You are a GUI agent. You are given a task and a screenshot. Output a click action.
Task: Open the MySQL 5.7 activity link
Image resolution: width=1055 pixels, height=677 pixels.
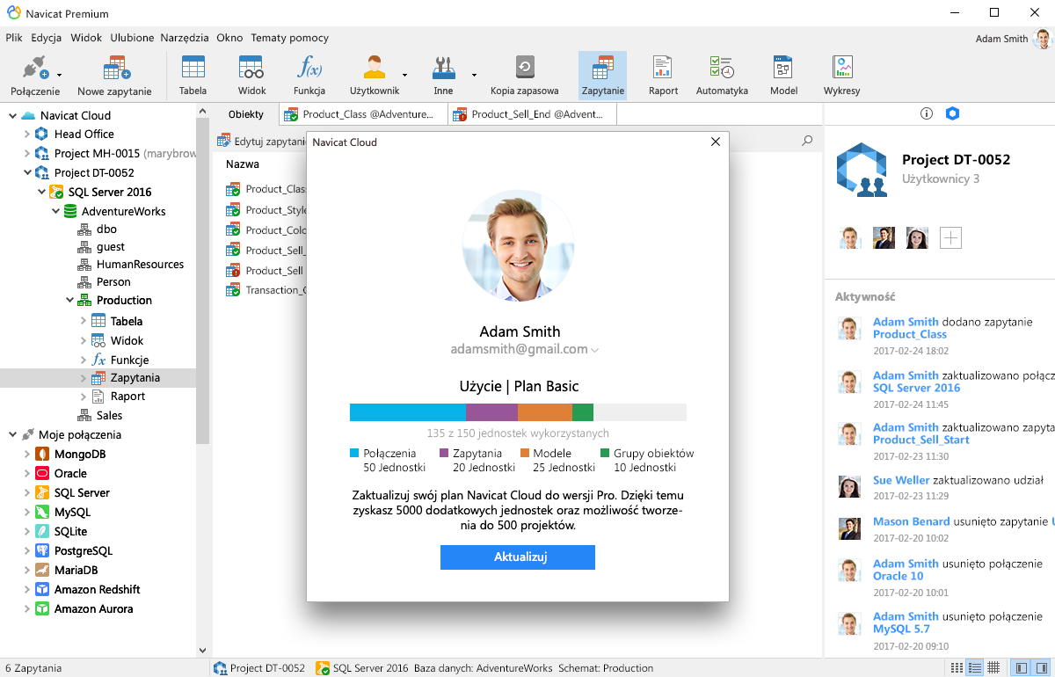(901, 629)
